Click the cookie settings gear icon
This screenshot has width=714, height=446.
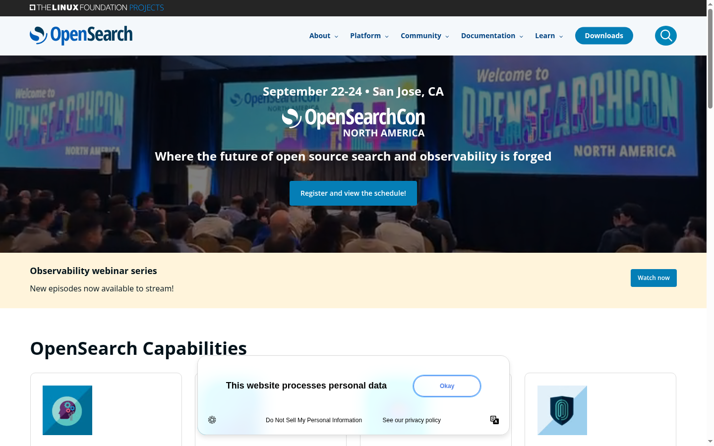point(212,420)
